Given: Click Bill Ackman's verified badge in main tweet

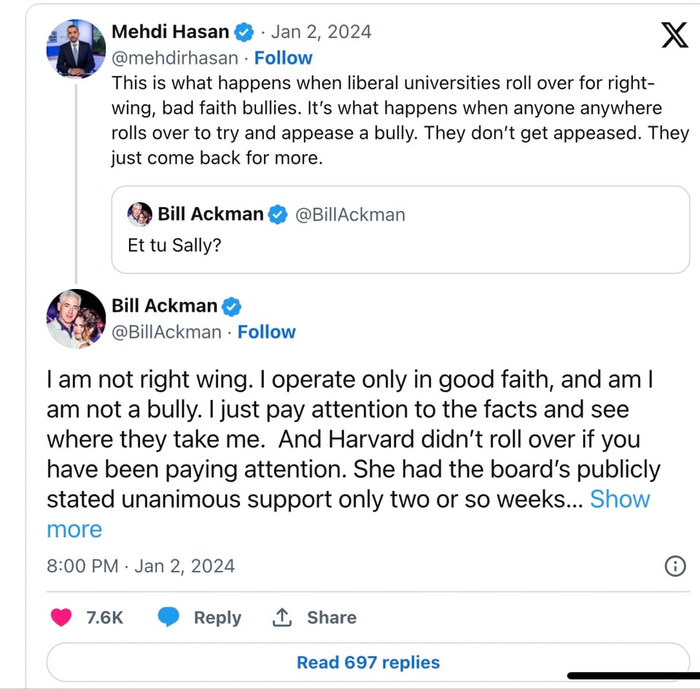Looking at the screenshot, I should coord(231,306).
